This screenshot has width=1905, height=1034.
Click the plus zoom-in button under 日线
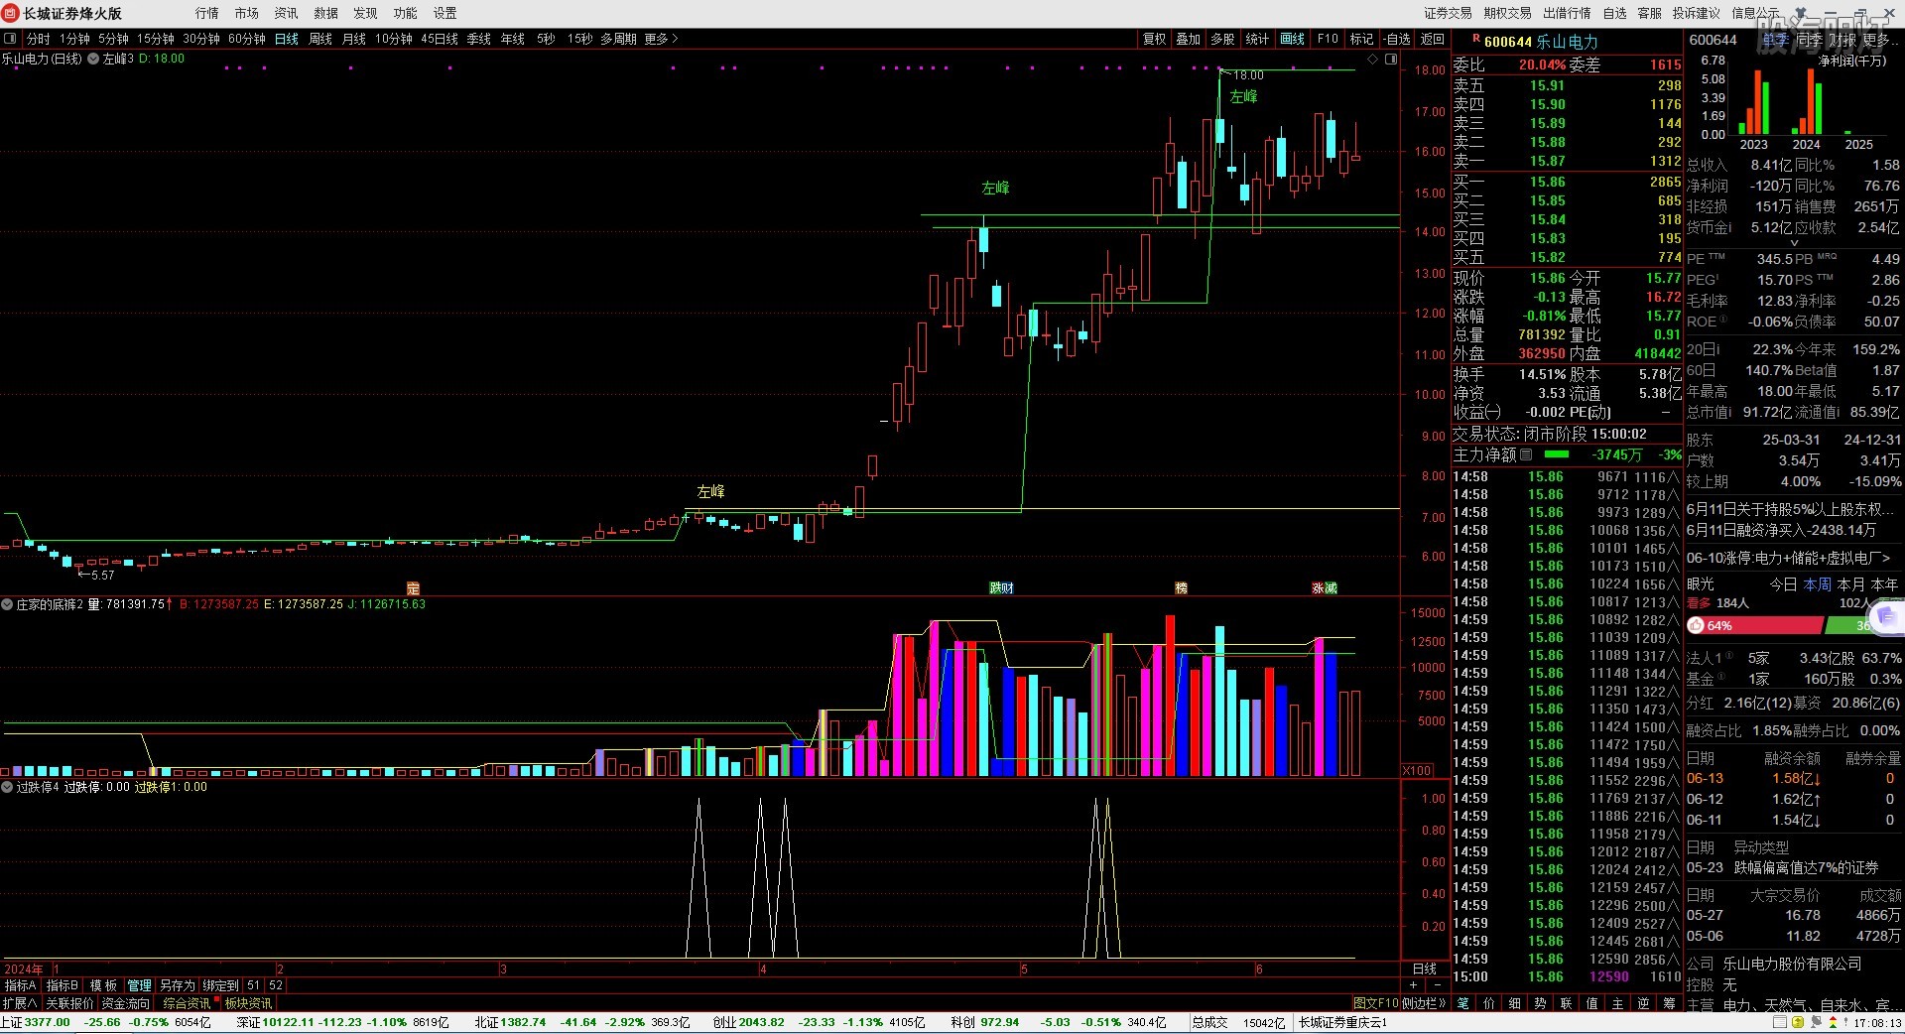1414,985
